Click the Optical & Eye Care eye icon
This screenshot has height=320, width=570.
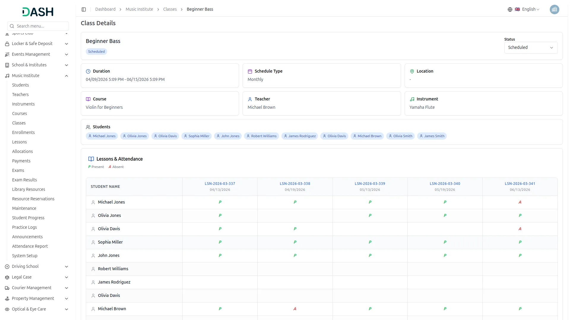pyautogui.click(x=7, y=309)
